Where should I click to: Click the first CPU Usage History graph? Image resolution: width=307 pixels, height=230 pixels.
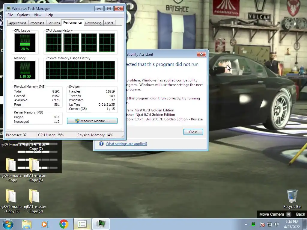tap(53, 43)
